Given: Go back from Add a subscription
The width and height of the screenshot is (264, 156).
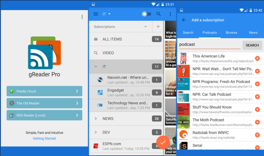Looking at the screenshot, I should point(184,20).
